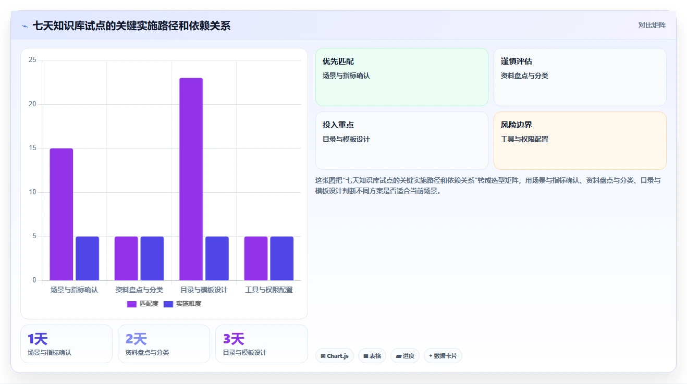The height and width of the screenshot is (384, 687).
Task: Click the x-axis label 工具与权限配置
Action: [x=269, y=290]
